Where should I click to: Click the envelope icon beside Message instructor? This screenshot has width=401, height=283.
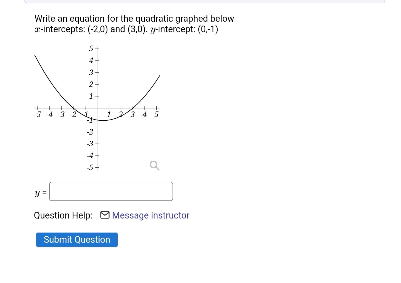tap(105, 215)
